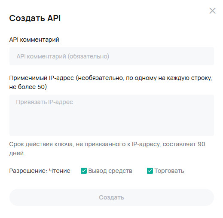
Task: Close the Создать API dialog
Action: click(212, 11)
